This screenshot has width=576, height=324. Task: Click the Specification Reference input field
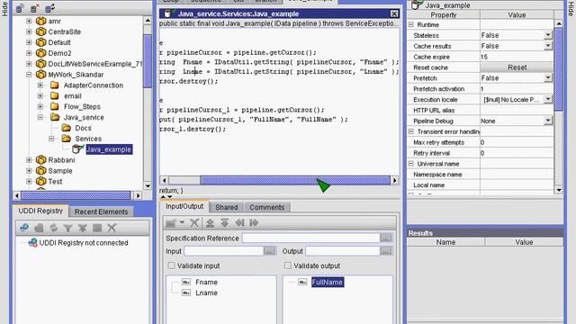[310, 238]
